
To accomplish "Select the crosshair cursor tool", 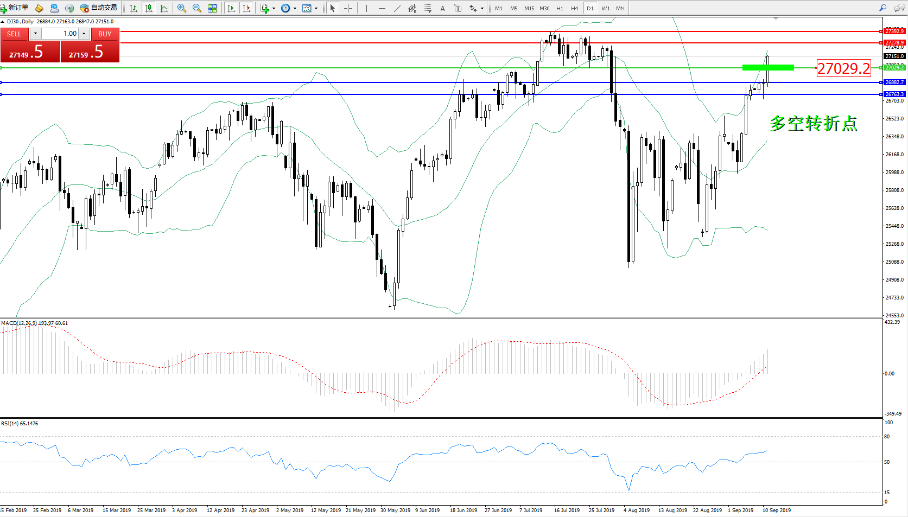I will pos(348,8).
